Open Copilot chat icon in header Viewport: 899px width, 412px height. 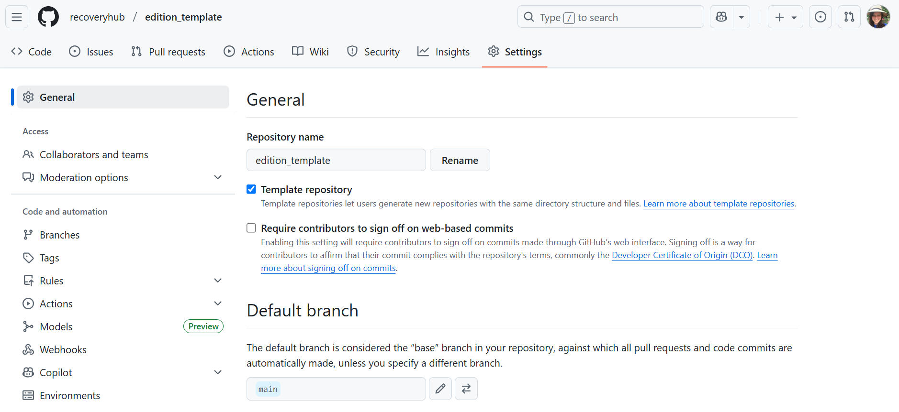[721, 17]
